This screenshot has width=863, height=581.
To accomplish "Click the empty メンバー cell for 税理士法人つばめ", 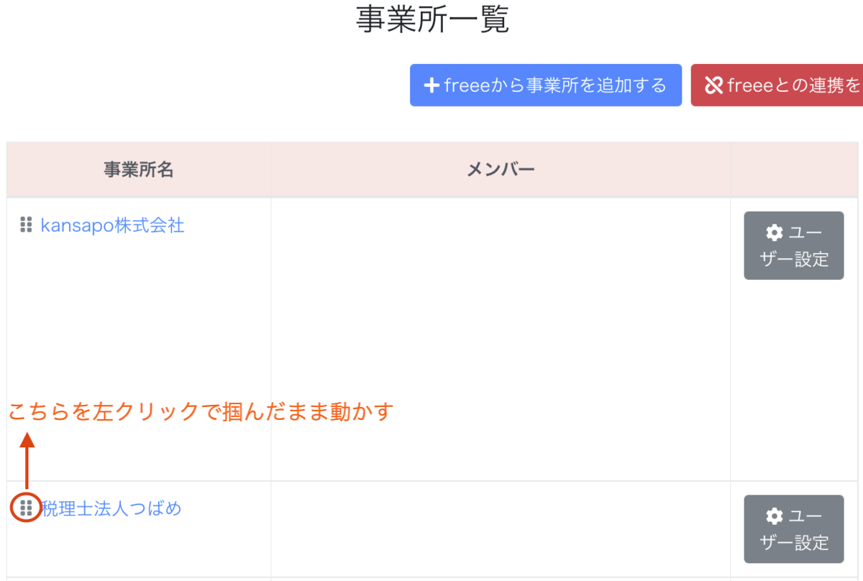I will (x=501, y=529).
